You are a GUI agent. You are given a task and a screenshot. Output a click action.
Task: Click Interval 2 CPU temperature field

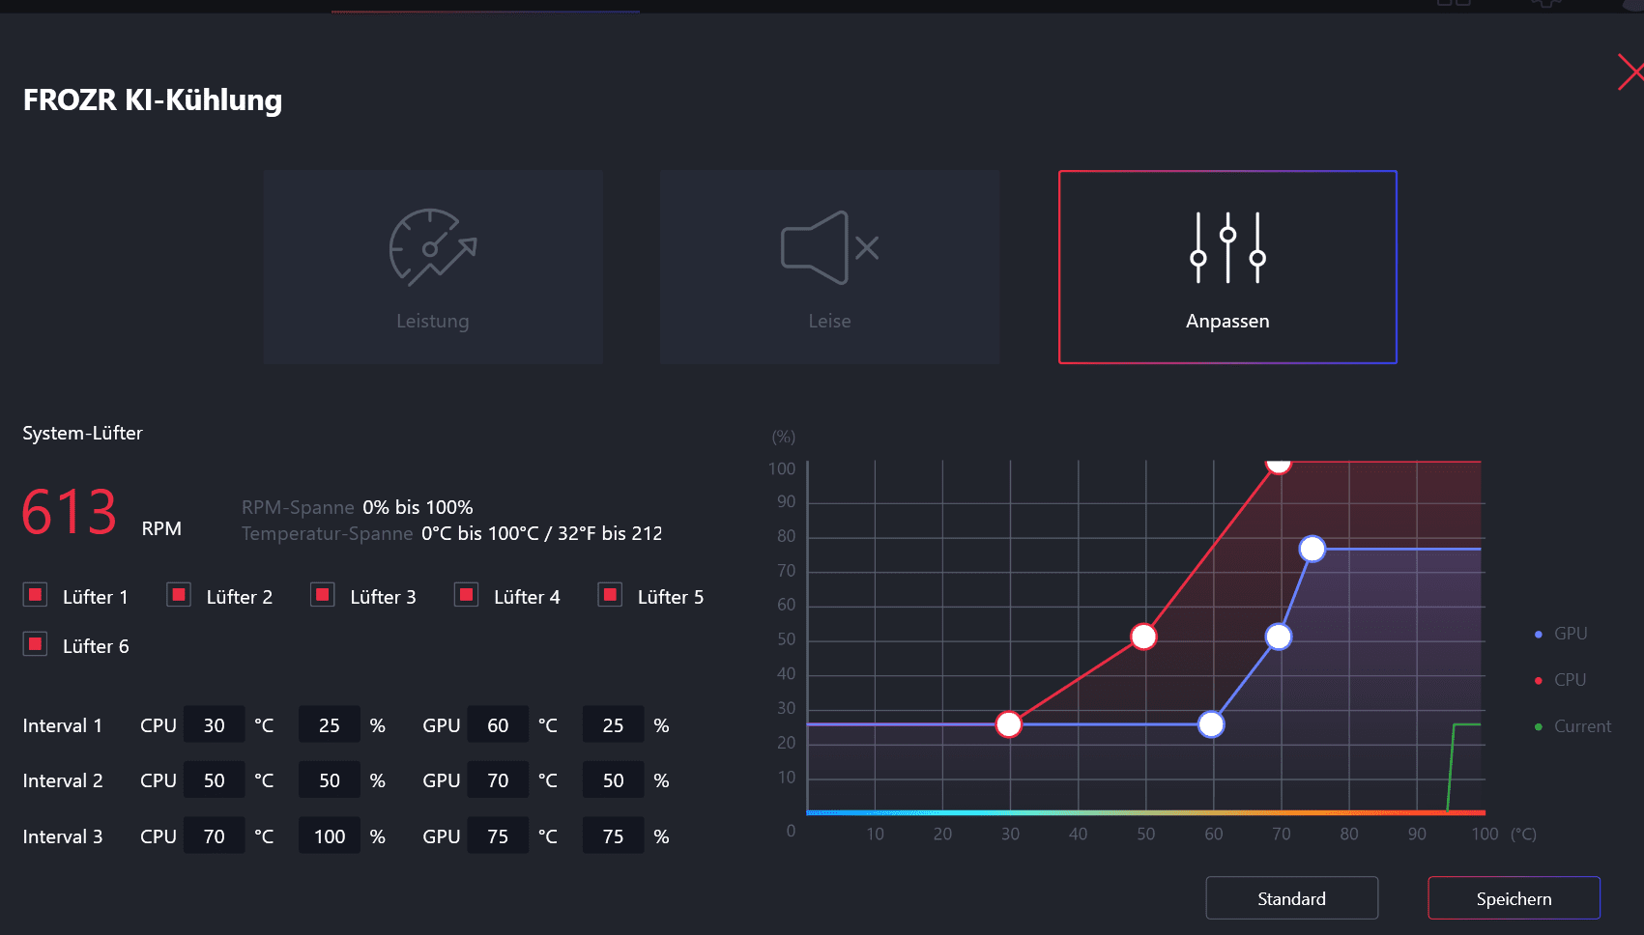coord(214,780)
